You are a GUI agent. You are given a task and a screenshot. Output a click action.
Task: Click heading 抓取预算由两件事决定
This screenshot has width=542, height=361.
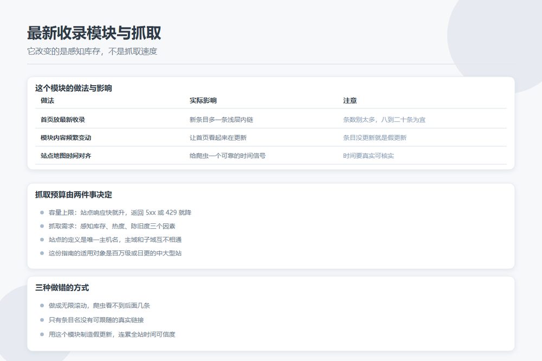[73, 195]
